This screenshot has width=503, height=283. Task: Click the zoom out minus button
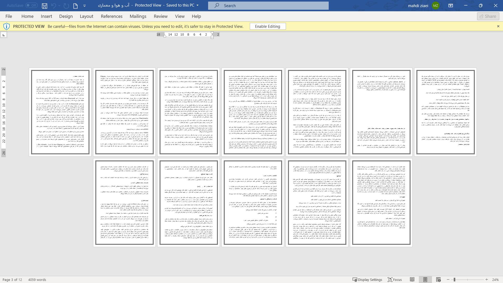(448, 280)
